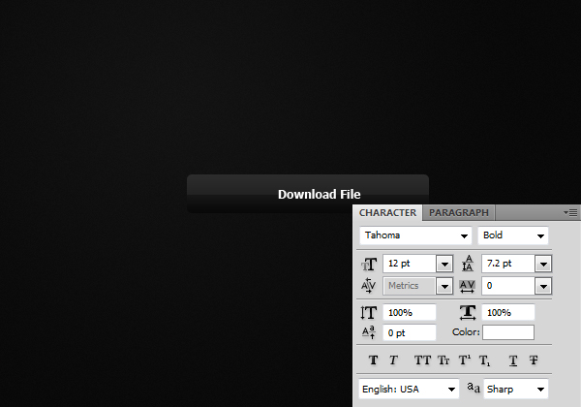Image resolution: width=581 pixels, height=407 pixels.
Task: Open the Metrics kerning dropdown arrow
Action: [x=444, y=286]
